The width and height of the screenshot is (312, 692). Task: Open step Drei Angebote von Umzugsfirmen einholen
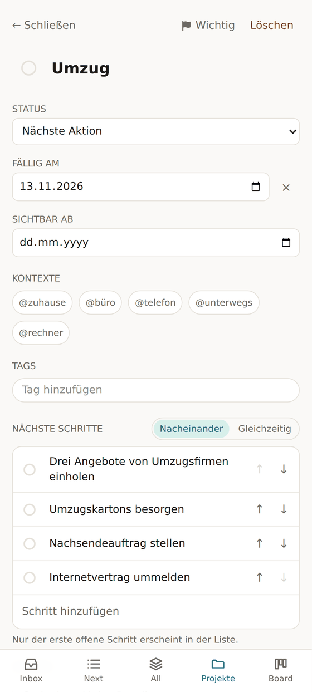point(139,469)
